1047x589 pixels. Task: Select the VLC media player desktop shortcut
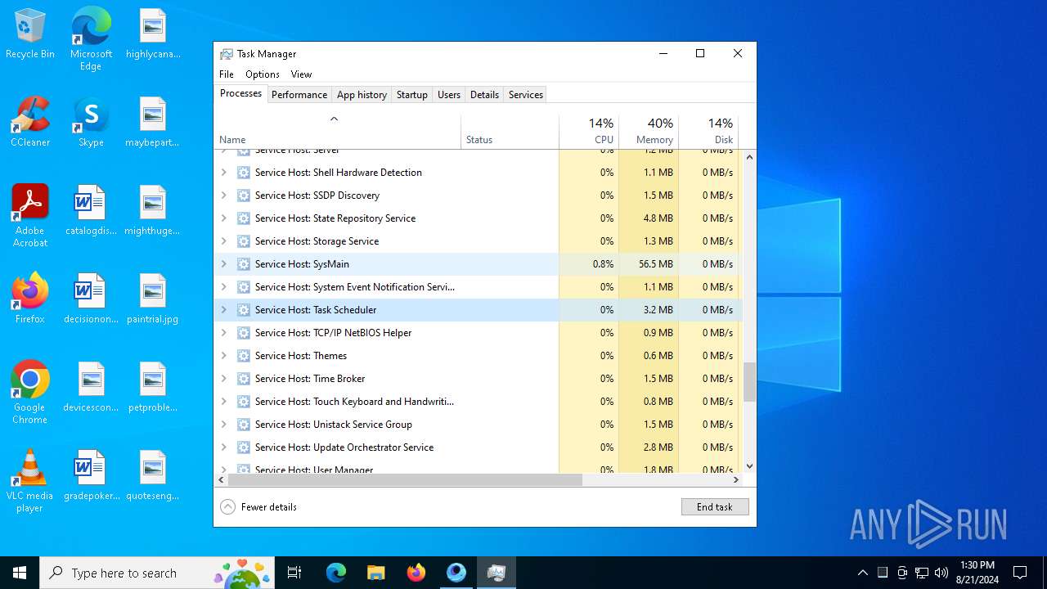click(30, 481)
